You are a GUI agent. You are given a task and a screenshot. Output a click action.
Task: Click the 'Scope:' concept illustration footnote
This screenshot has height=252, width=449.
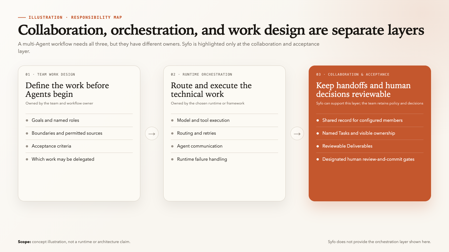[x=74, y=242]
